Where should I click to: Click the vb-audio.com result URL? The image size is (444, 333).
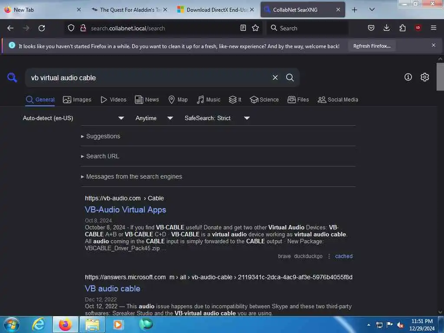pyautogui.click(x=124, y=198)
